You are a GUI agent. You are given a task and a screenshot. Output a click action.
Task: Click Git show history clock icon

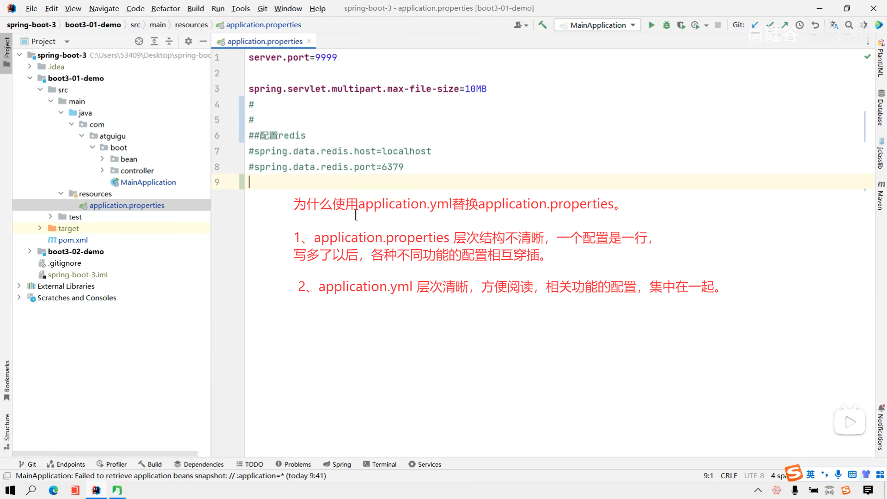[x=800, y=25]
